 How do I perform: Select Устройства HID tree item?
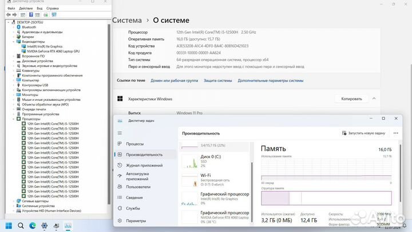51,211
